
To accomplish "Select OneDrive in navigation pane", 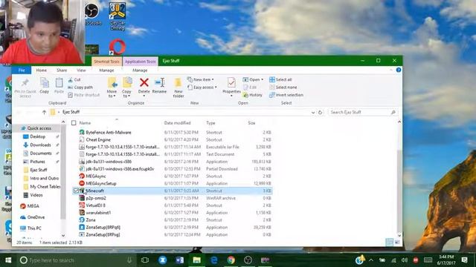I will (x=36, y=217).
